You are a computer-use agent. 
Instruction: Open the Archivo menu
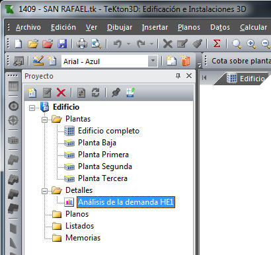[x=28, y=27]
